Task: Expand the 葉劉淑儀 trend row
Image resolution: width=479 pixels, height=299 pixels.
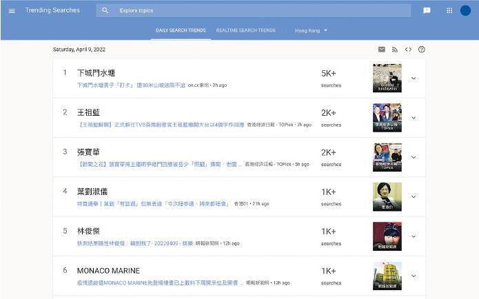Action: coord(414,196)
